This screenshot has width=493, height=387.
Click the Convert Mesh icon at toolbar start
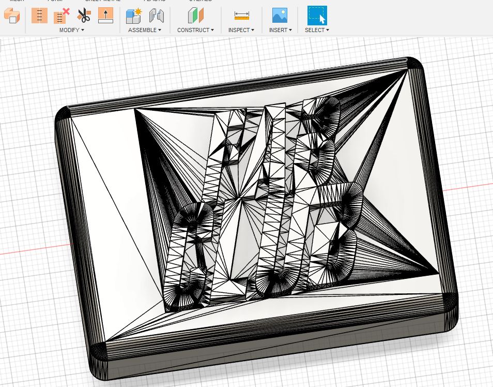coord(12,16)
